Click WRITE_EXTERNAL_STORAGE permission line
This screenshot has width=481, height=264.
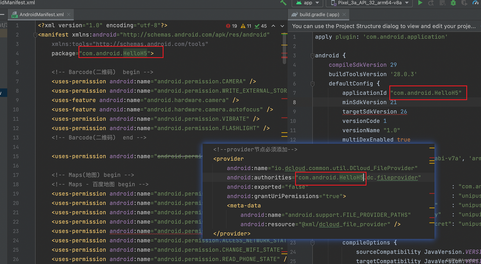point(169,91)
